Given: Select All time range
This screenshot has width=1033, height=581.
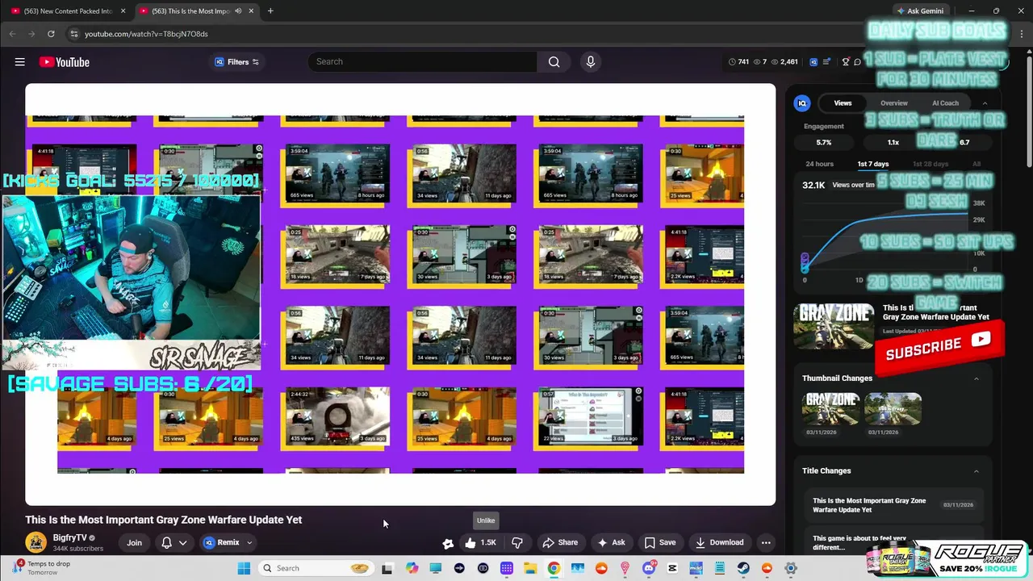Looking at the screenshot, I should pyautogui.click(x=977, y=164).
